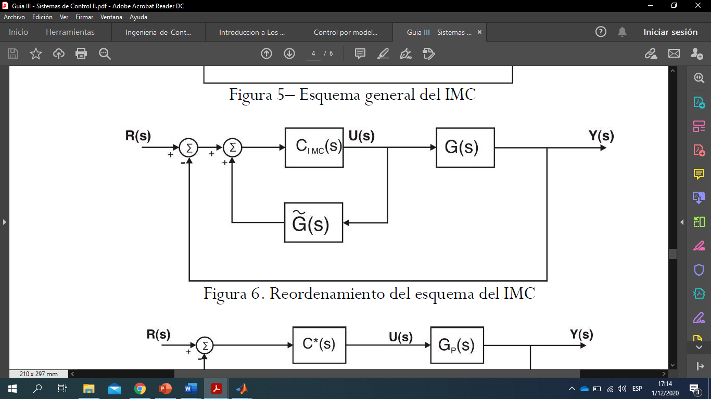This screenshot has width=711, height=399.
Task: Go to next page arrow
Action: click(289, 54)
